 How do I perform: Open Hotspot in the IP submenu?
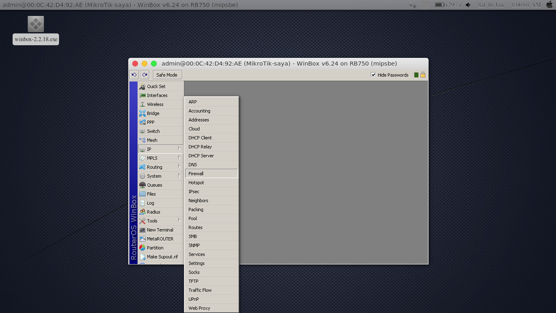(212, 183)
